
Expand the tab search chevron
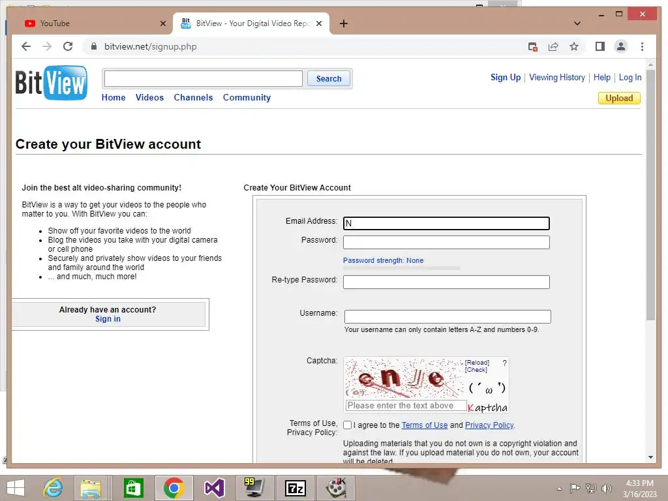pyautogui.click(x=577, y=23)
